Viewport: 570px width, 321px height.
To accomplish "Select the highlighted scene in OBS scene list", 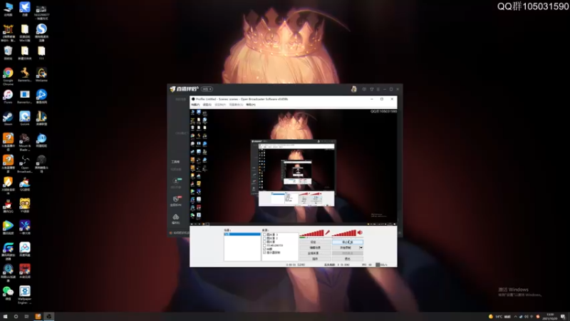I will (242, 234).
